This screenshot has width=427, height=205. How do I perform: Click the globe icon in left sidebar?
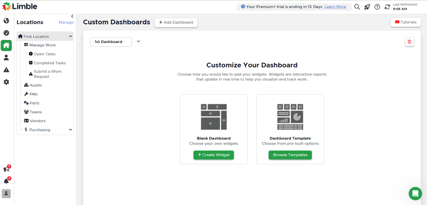click(x=6, y=20)
